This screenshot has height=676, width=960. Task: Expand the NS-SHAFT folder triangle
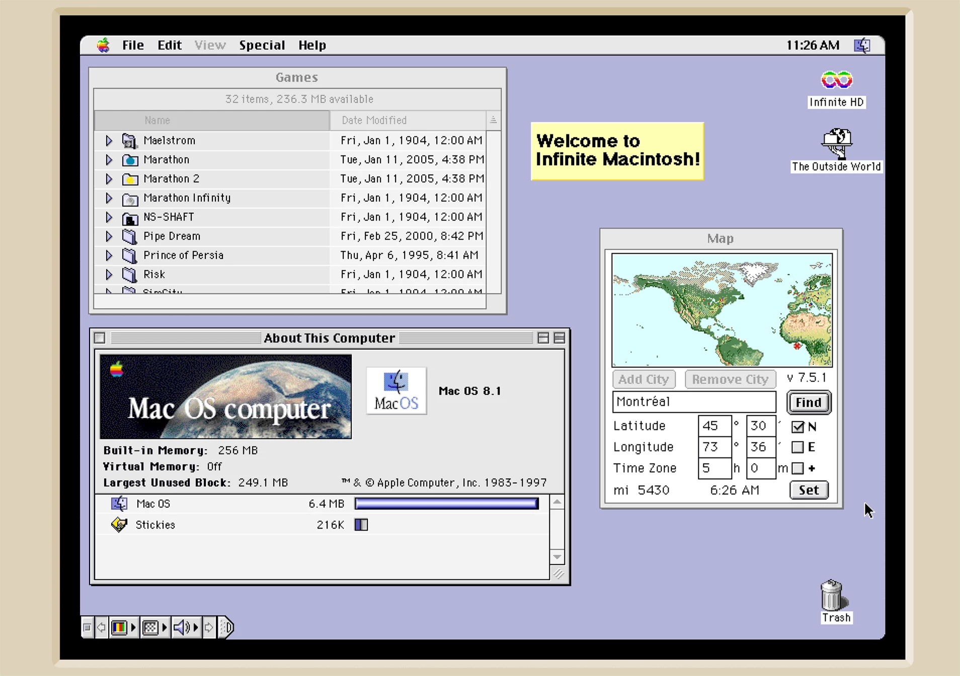(x=109, y=217)
